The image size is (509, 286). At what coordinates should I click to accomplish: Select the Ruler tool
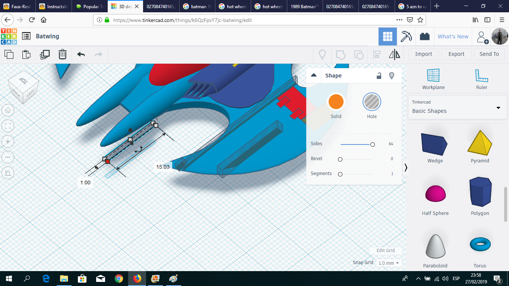pyautogui.click(x=481, y=79)
